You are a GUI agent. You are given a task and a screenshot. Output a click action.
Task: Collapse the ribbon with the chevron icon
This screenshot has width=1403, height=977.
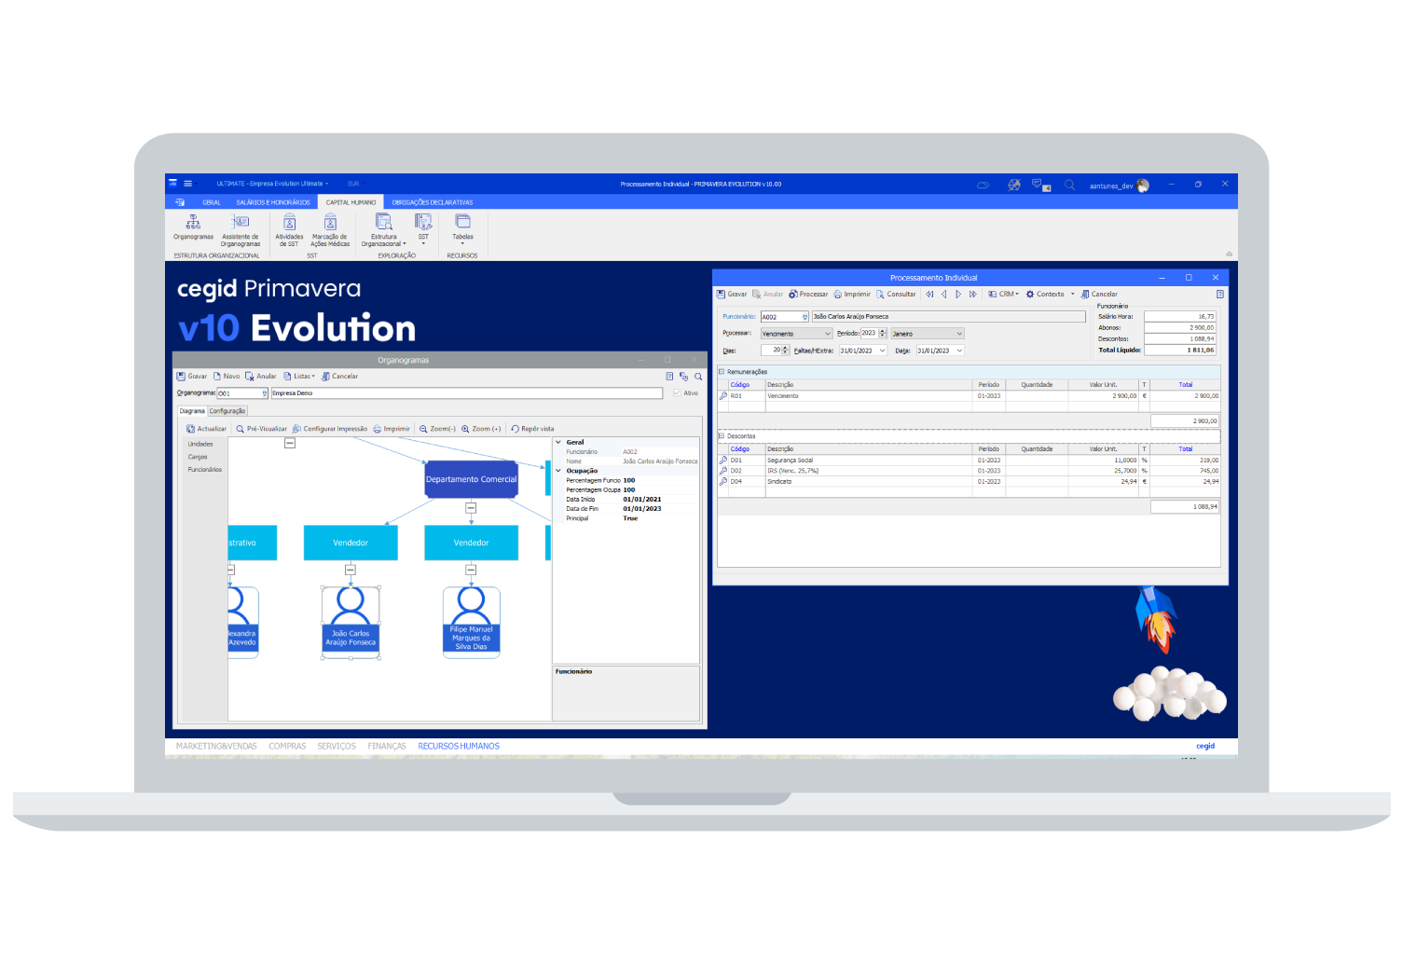[x=1229, y=254]
